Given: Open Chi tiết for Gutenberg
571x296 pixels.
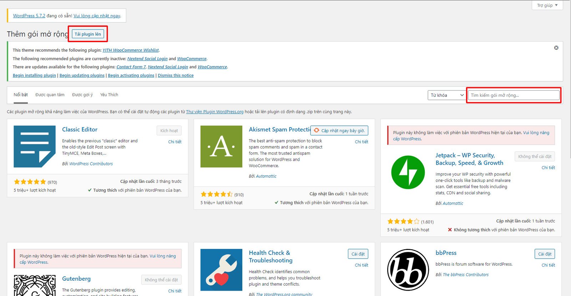Looking at the screenshot, I should click(x=175, y=291).
